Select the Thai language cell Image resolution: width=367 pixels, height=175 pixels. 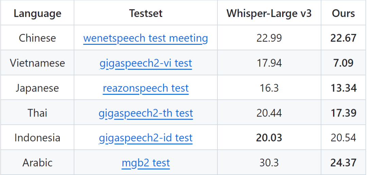tap(37, 113)
